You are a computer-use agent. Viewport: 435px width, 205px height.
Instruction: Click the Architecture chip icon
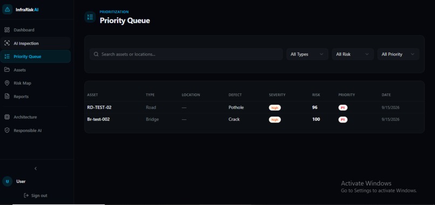point(7,117)
